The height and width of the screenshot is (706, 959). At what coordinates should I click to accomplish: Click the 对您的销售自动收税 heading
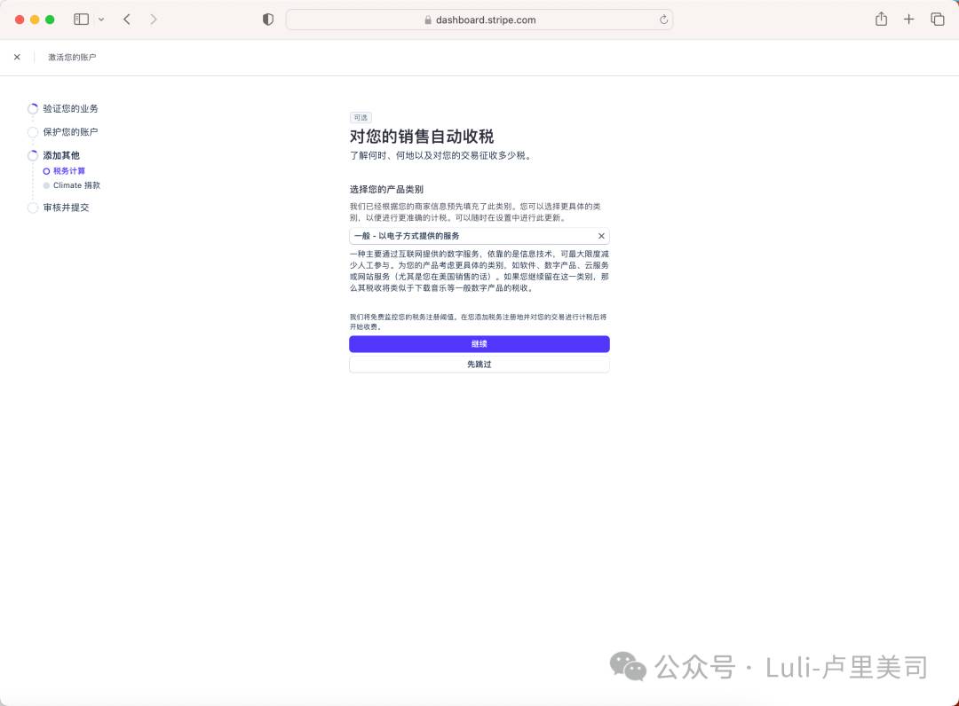click(x=422, y=137)
